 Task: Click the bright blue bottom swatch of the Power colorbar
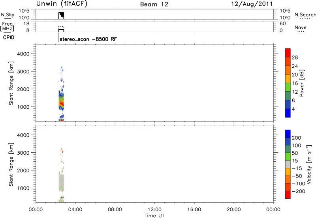(288, 113)
